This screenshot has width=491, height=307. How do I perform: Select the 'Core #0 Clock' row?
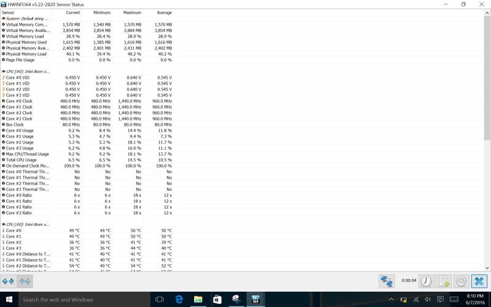click(x=87, y=101)
